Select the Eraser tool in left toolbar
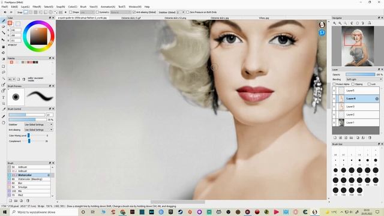The image size is (384, 216). (x=4, y=26)
